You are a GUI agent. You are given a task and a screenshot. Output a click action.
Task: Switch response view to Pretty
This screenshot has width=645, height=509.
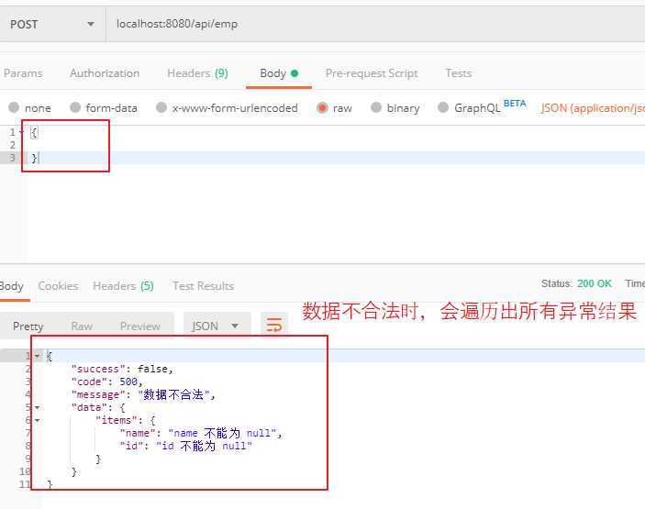tap(28, 326)
